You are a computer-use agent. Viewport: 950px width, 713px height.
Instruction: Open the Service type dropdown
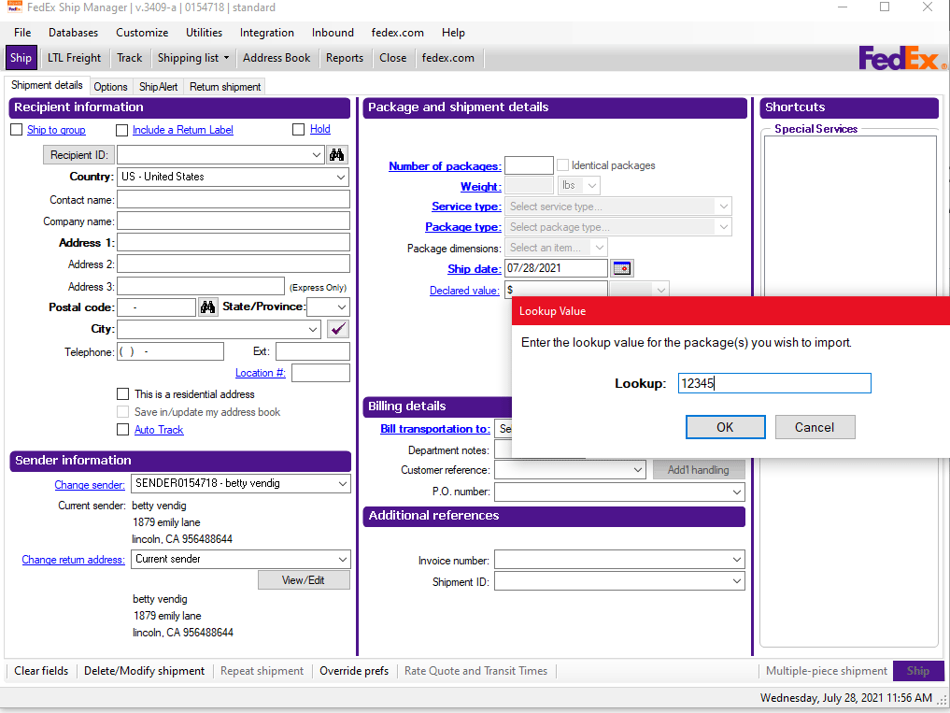click(x=723, y=207)
